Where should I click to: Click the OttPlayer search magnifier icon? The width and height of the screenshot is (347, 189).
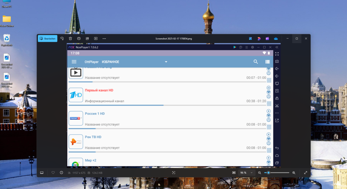[x=256, y=62]
